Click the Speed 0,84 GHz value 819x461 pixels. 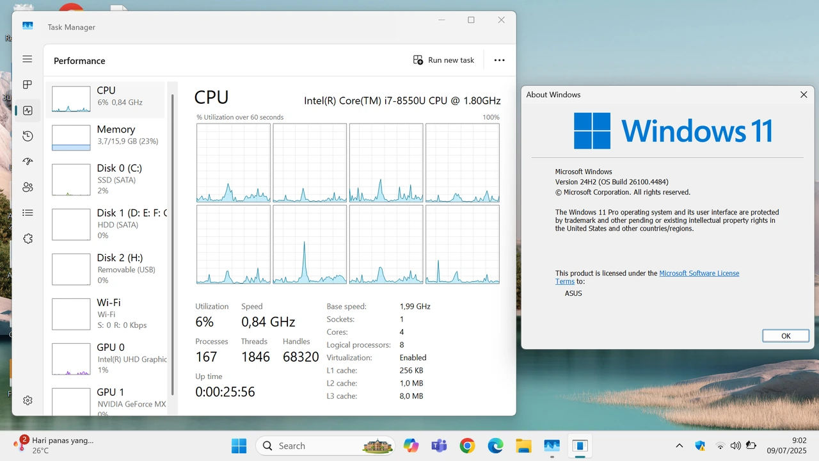(x=268, y=322)
